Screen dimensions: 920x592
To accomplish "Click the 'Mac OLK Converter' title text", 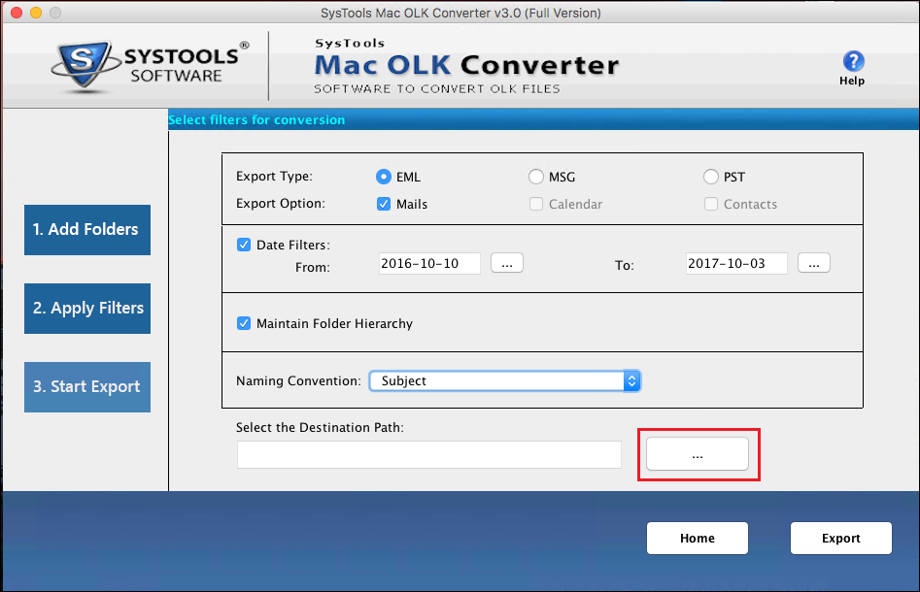I will pyautogui.click(x=466, y=65).
